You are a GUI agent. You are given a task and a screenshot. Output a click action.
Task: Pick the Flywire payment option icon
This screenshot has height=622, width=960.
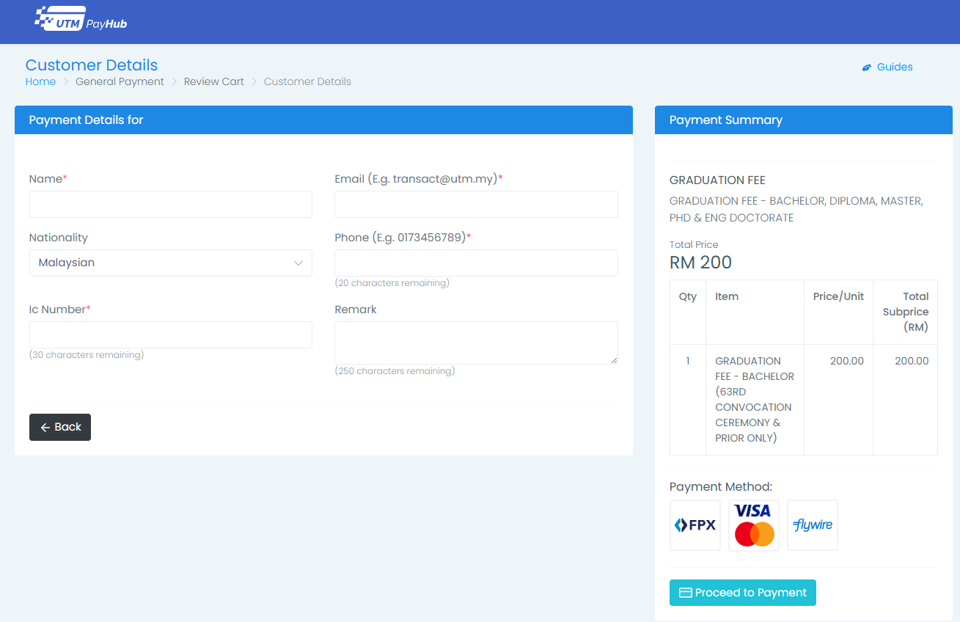(x=812, y=525)
